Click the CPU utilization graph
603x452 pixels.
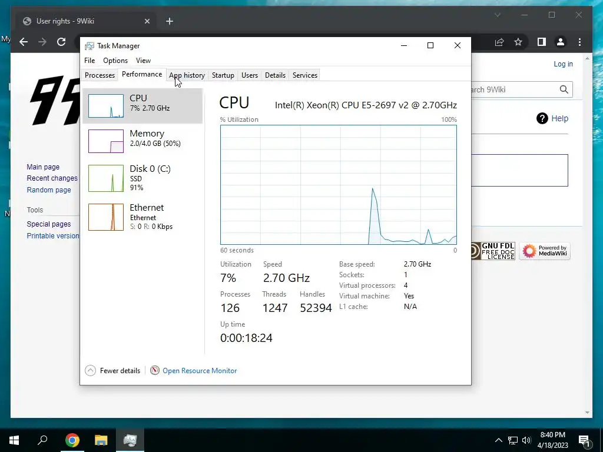(x=339, y=184)
